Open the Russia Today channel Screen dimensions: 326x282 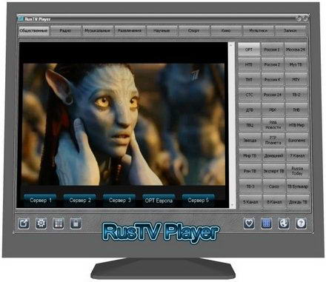click(297, 171)
